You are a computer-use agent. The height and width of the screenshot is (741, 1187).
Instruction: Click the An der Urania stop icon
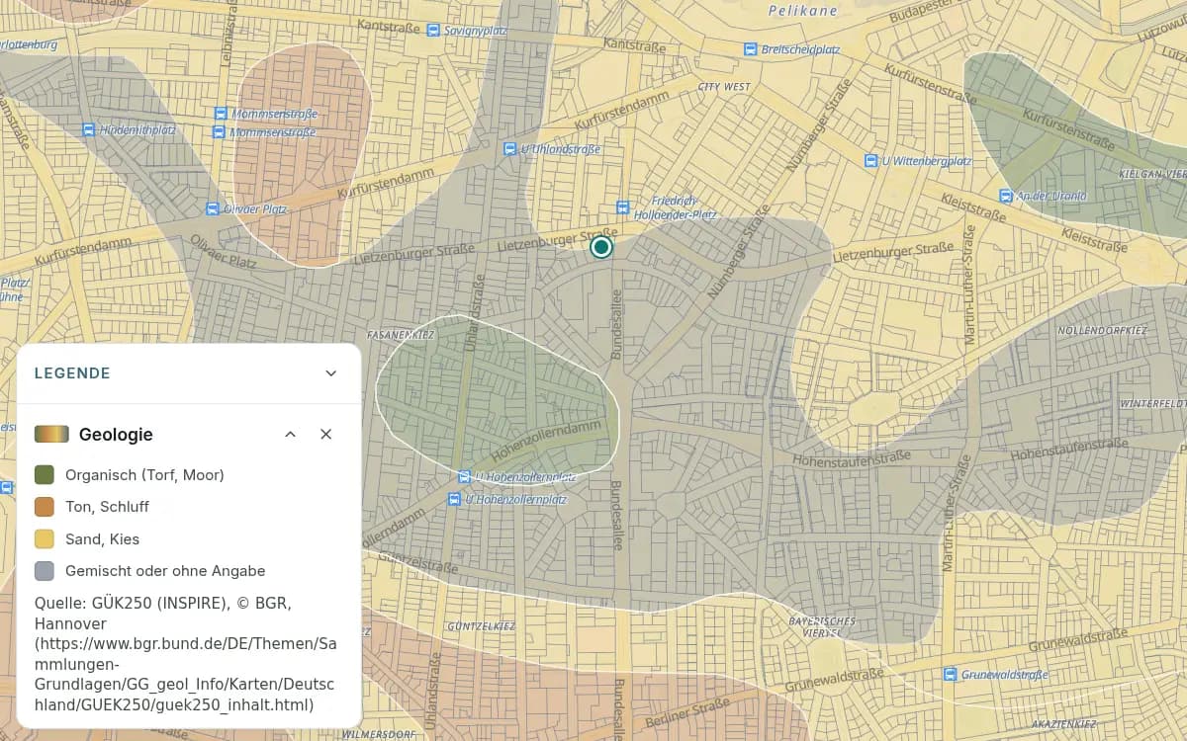point(1005,196)
